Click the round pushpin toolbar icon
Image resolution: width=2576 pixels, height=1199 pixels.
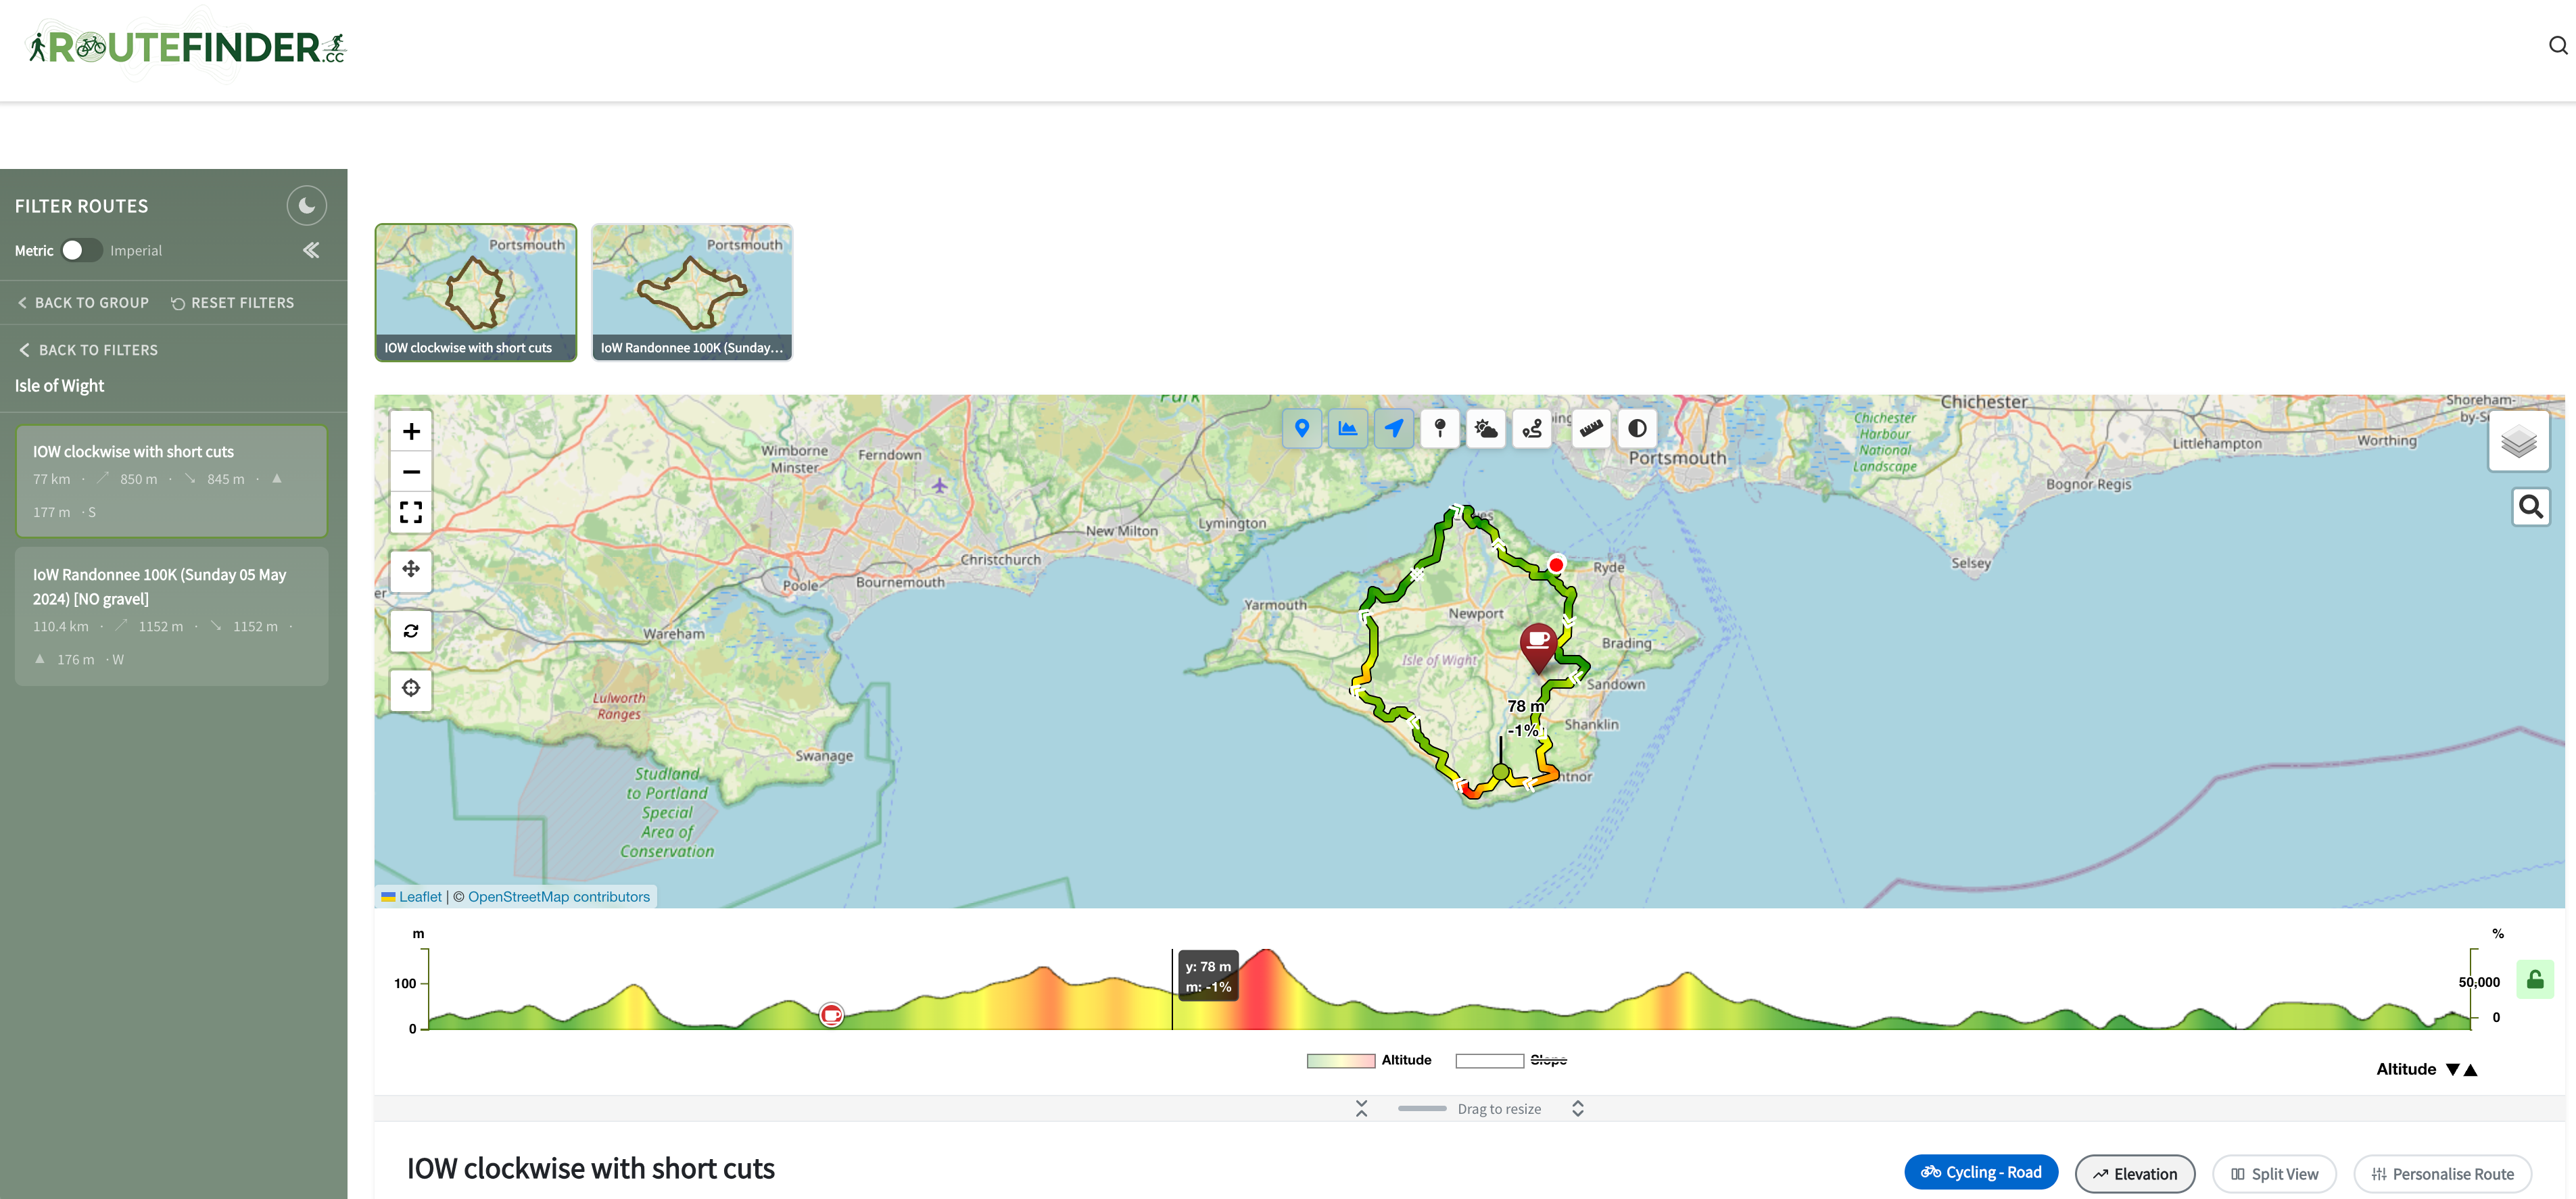tap(1440, 429)
